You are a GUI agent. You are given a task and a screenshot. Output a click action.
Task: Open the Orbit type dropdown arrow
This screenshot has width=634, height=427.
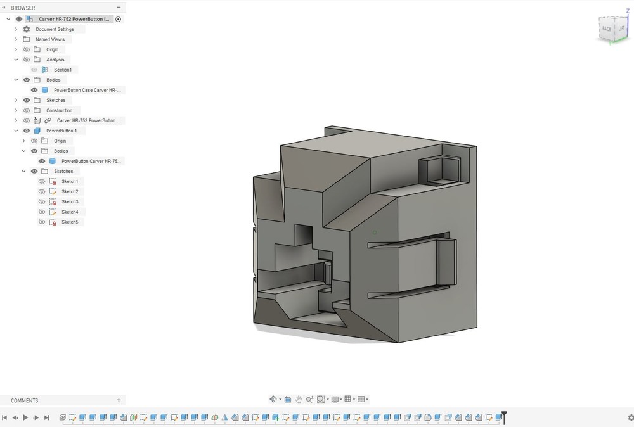(280, 400)
